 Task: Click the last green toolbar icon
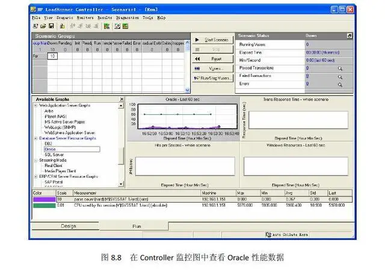click(x=125, y=26)
